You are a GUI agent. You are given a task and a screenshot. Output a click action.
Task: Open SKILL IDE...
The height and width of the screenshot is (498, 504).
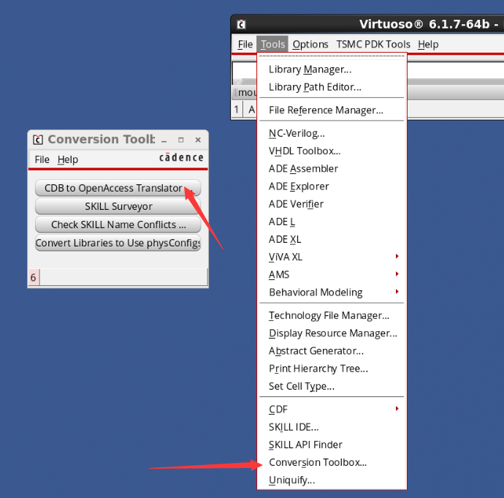pyautogui.click(x=332, y=427)
